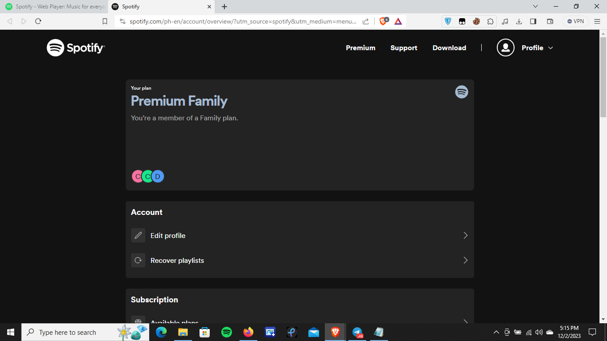Click the chevron arrow on Recover playlists row
This screenshot has height=341, width=607.
coord(465,260)
